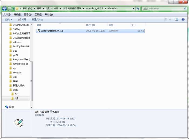Refresh the folder with refresh icon

click(138, 9)
